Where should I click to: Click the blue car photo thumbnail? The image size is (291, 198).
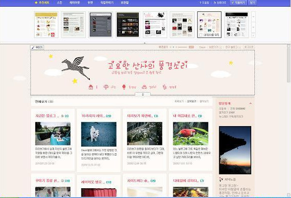(x=53, y=133)
